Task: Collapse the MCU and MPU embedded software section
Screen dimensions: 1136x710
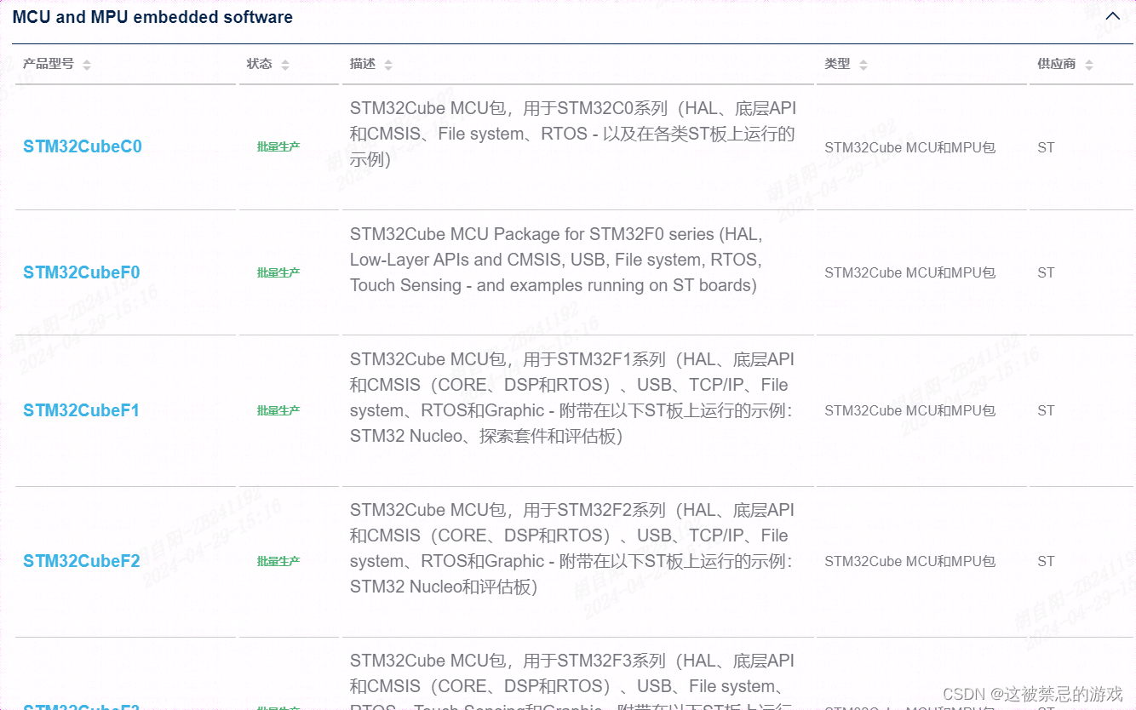Action: (1112, 16)
